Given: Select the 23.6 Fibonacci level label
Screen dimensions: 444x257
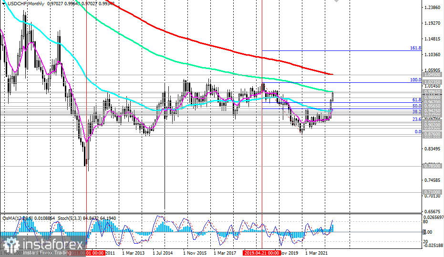Looking at the screenshot, I should (416, 119).
